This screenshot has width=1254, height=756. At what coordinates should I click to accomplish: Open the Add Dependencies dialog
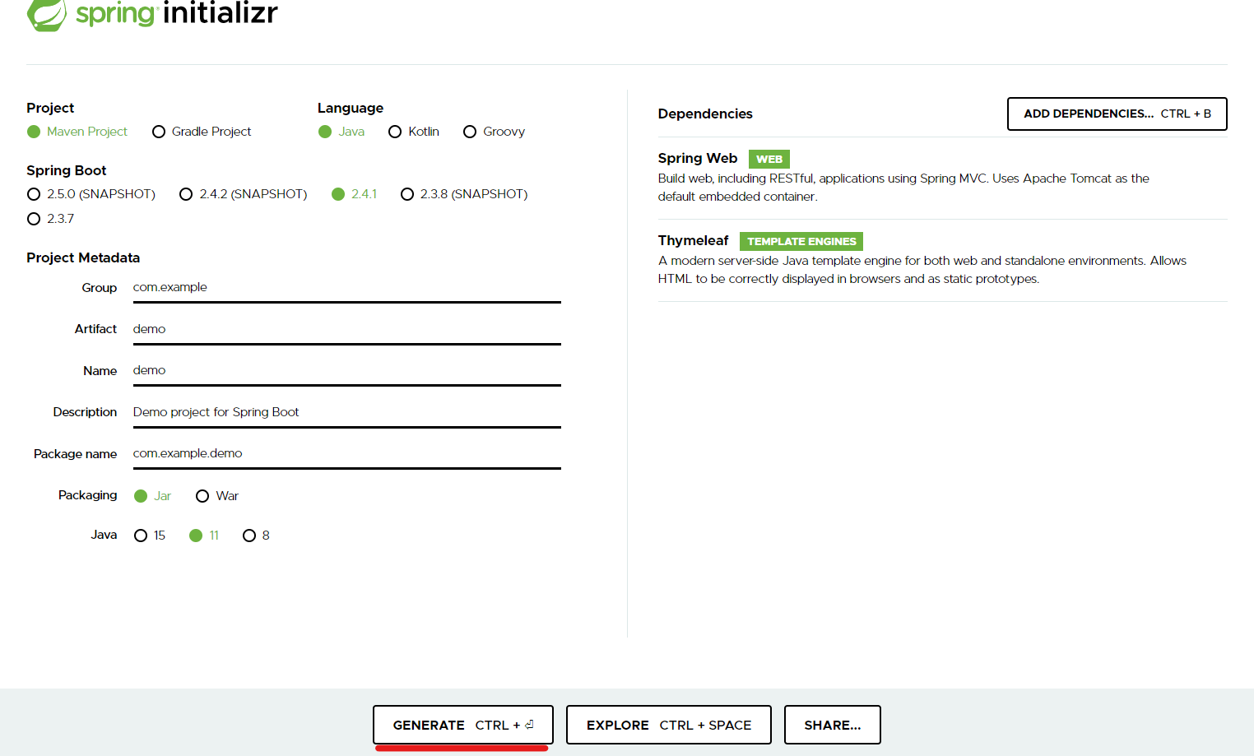1117,114
